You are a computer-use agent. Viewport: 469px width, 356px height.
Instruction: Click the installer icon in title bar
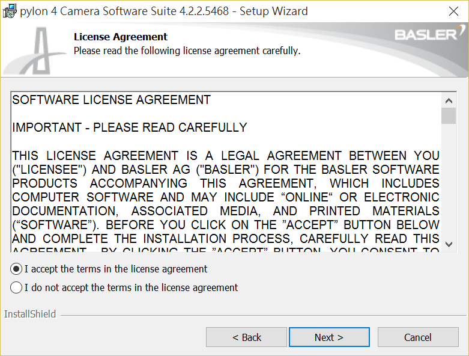pyautogui.click(x=10, y=11)
